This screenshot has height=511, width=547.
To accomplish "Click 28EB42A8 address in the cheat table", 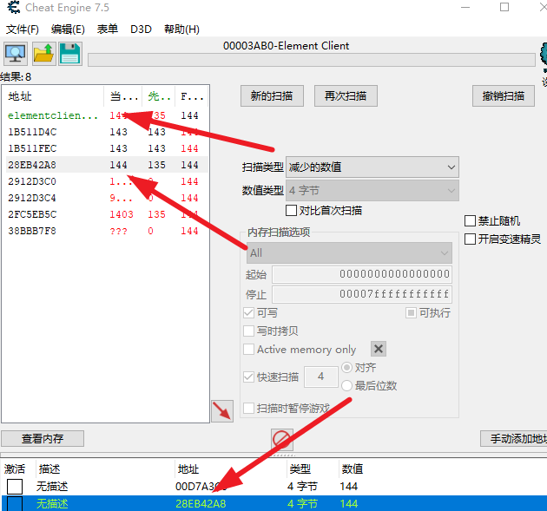I will 201,504.
